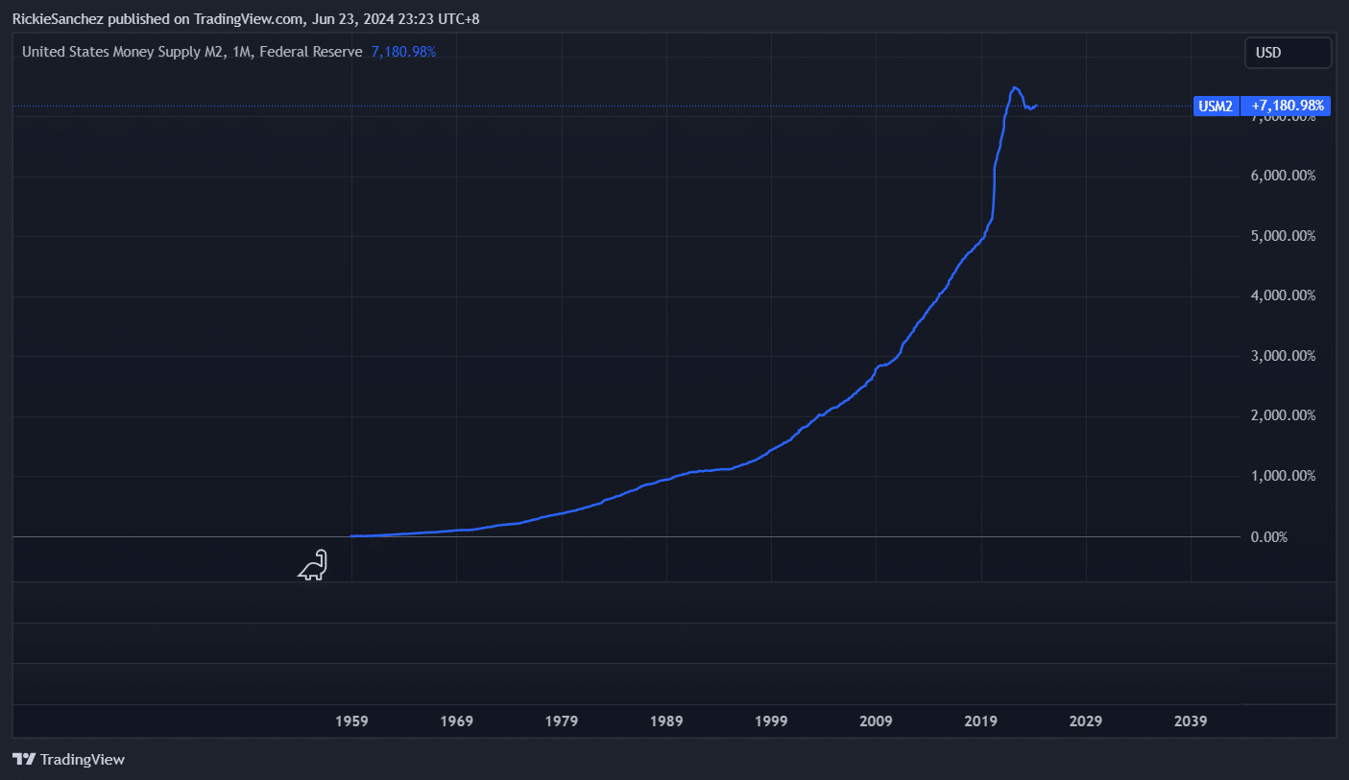Open the USD currency selector
Screen dimensions: 1349x780
[x=1288, y=53]
